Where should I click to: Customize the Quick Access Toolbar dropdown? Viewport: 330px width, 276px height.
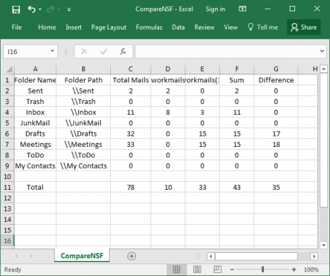[69, 9]
